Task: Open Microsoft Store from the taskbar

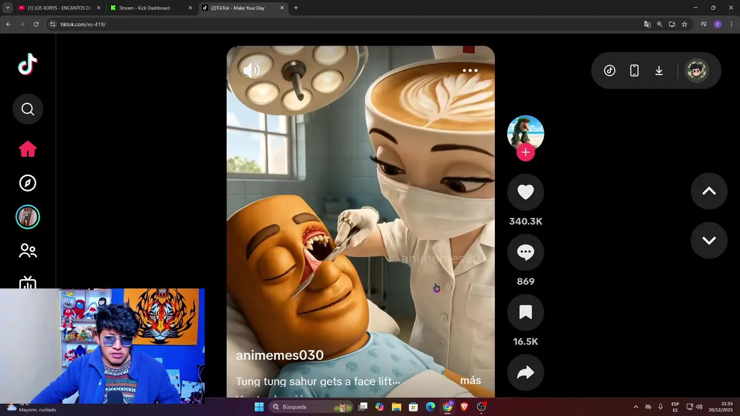Action: 413,407
